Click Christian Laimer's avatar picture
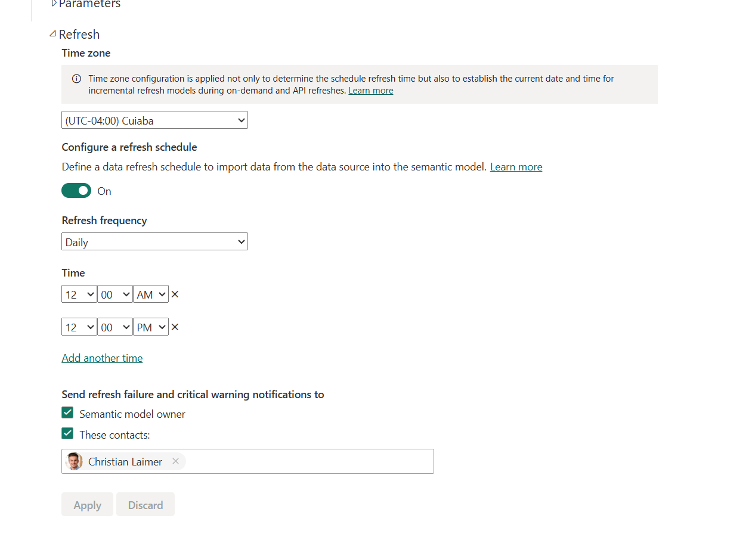This screenshot has width=749, height=537. (74, 461)
